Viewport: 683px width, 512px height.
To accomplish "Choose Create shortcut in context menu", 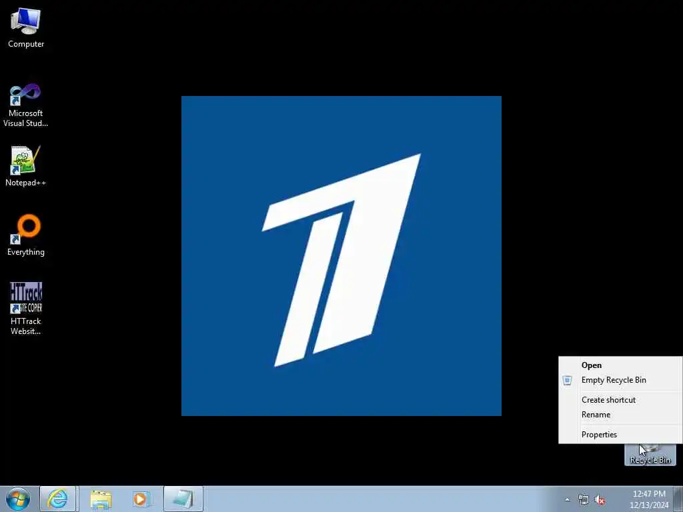I will (620, 400).
